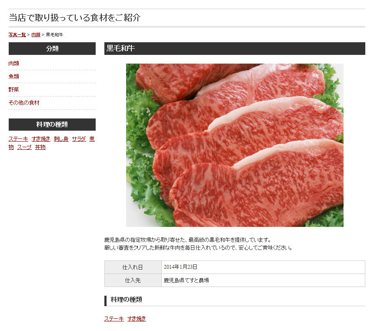Open the 刺し身 tag link
This screenshot has height=331, width=374.
tap(61, 139)
